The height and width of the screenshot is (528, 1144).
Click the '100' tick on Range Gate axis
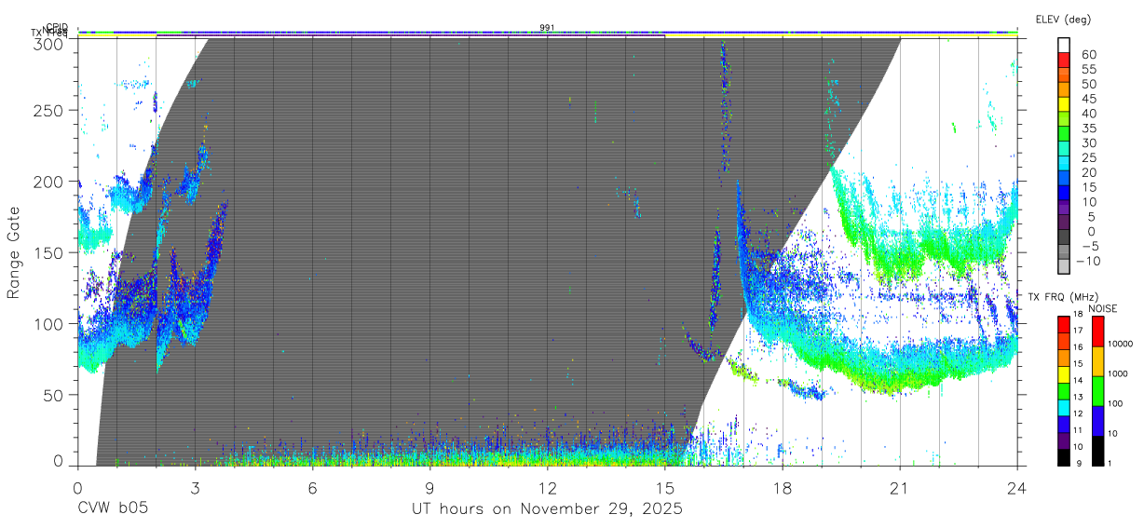coord(47,323)
